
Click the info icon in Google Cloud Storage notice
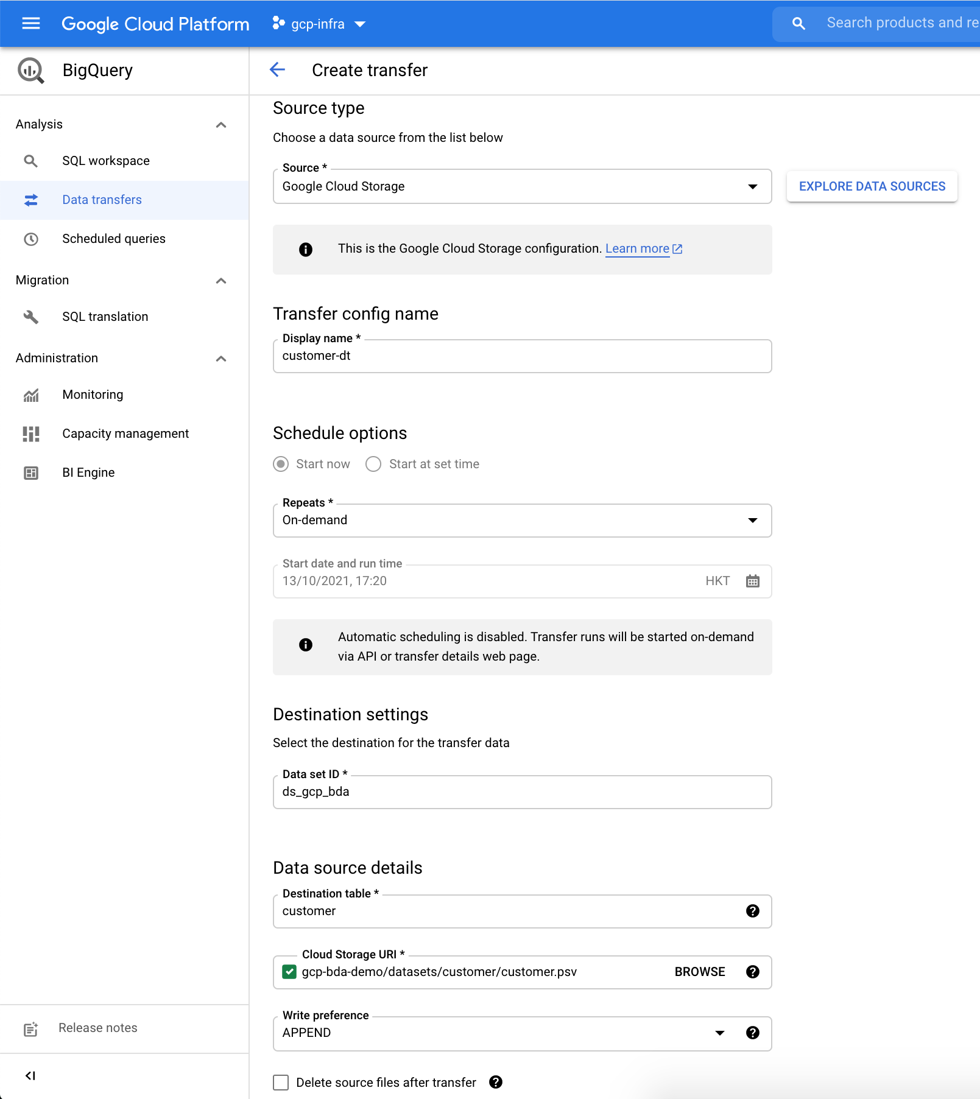pos(306,249)
